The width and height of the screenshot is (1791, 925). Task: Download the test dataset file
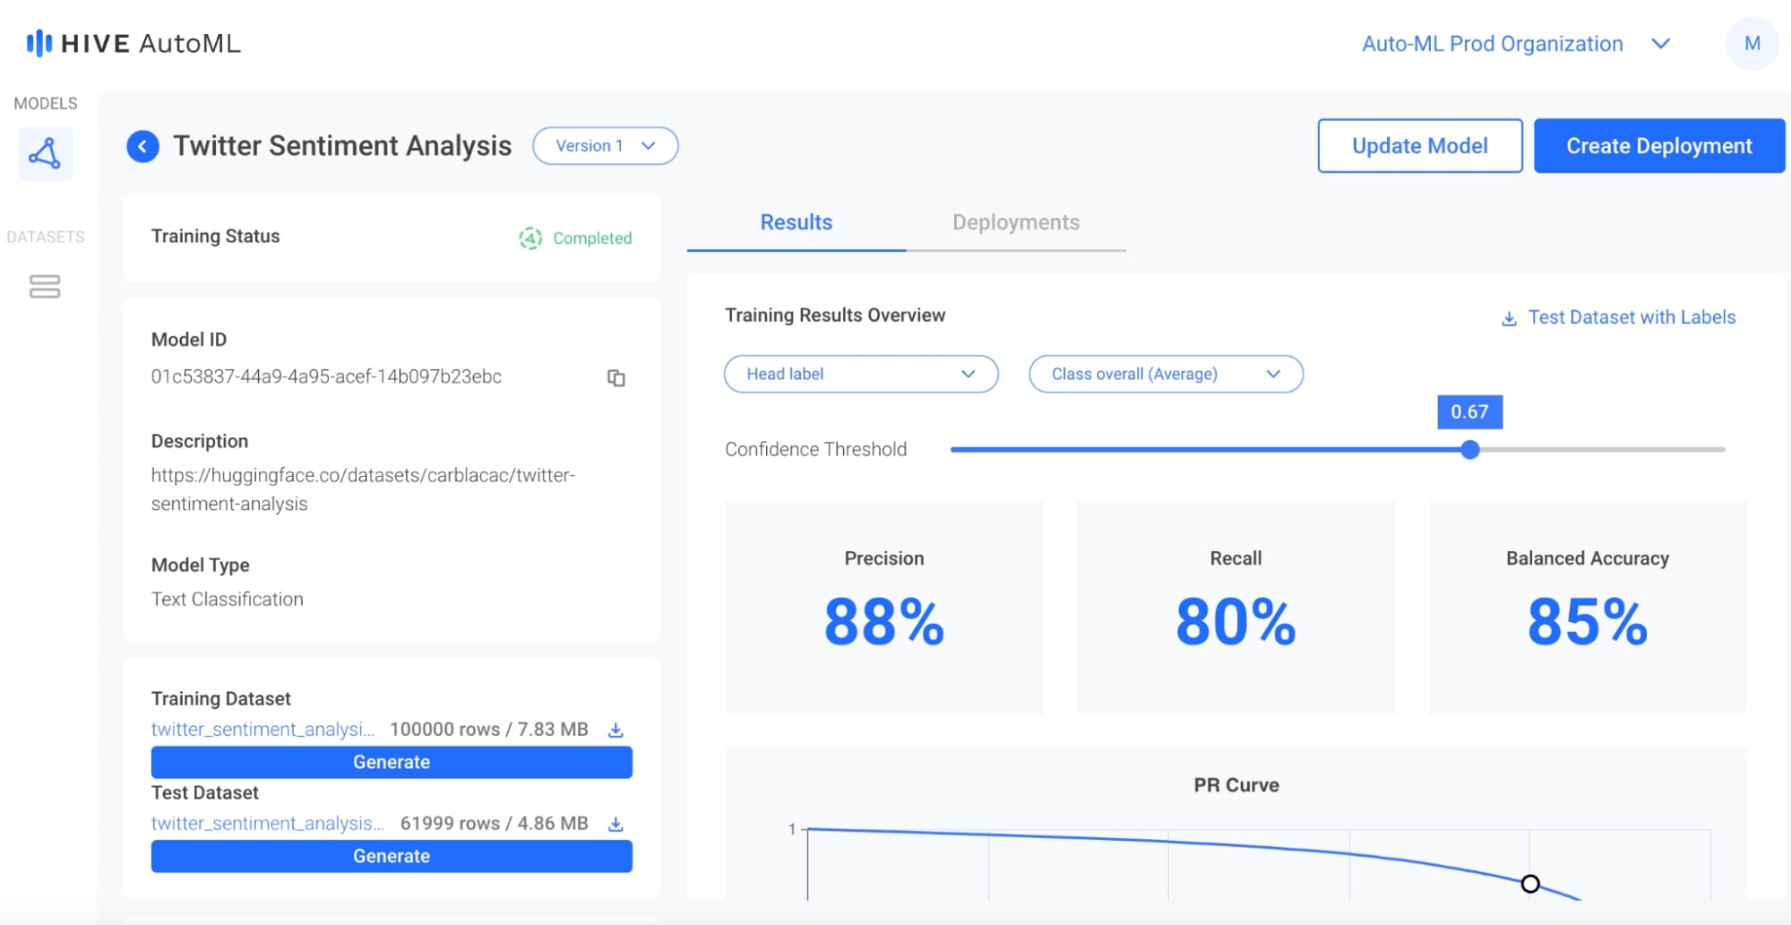point(616,823)
